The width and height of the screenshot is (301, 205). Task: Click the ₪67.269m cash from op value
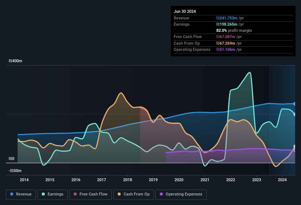click(225, 43)
